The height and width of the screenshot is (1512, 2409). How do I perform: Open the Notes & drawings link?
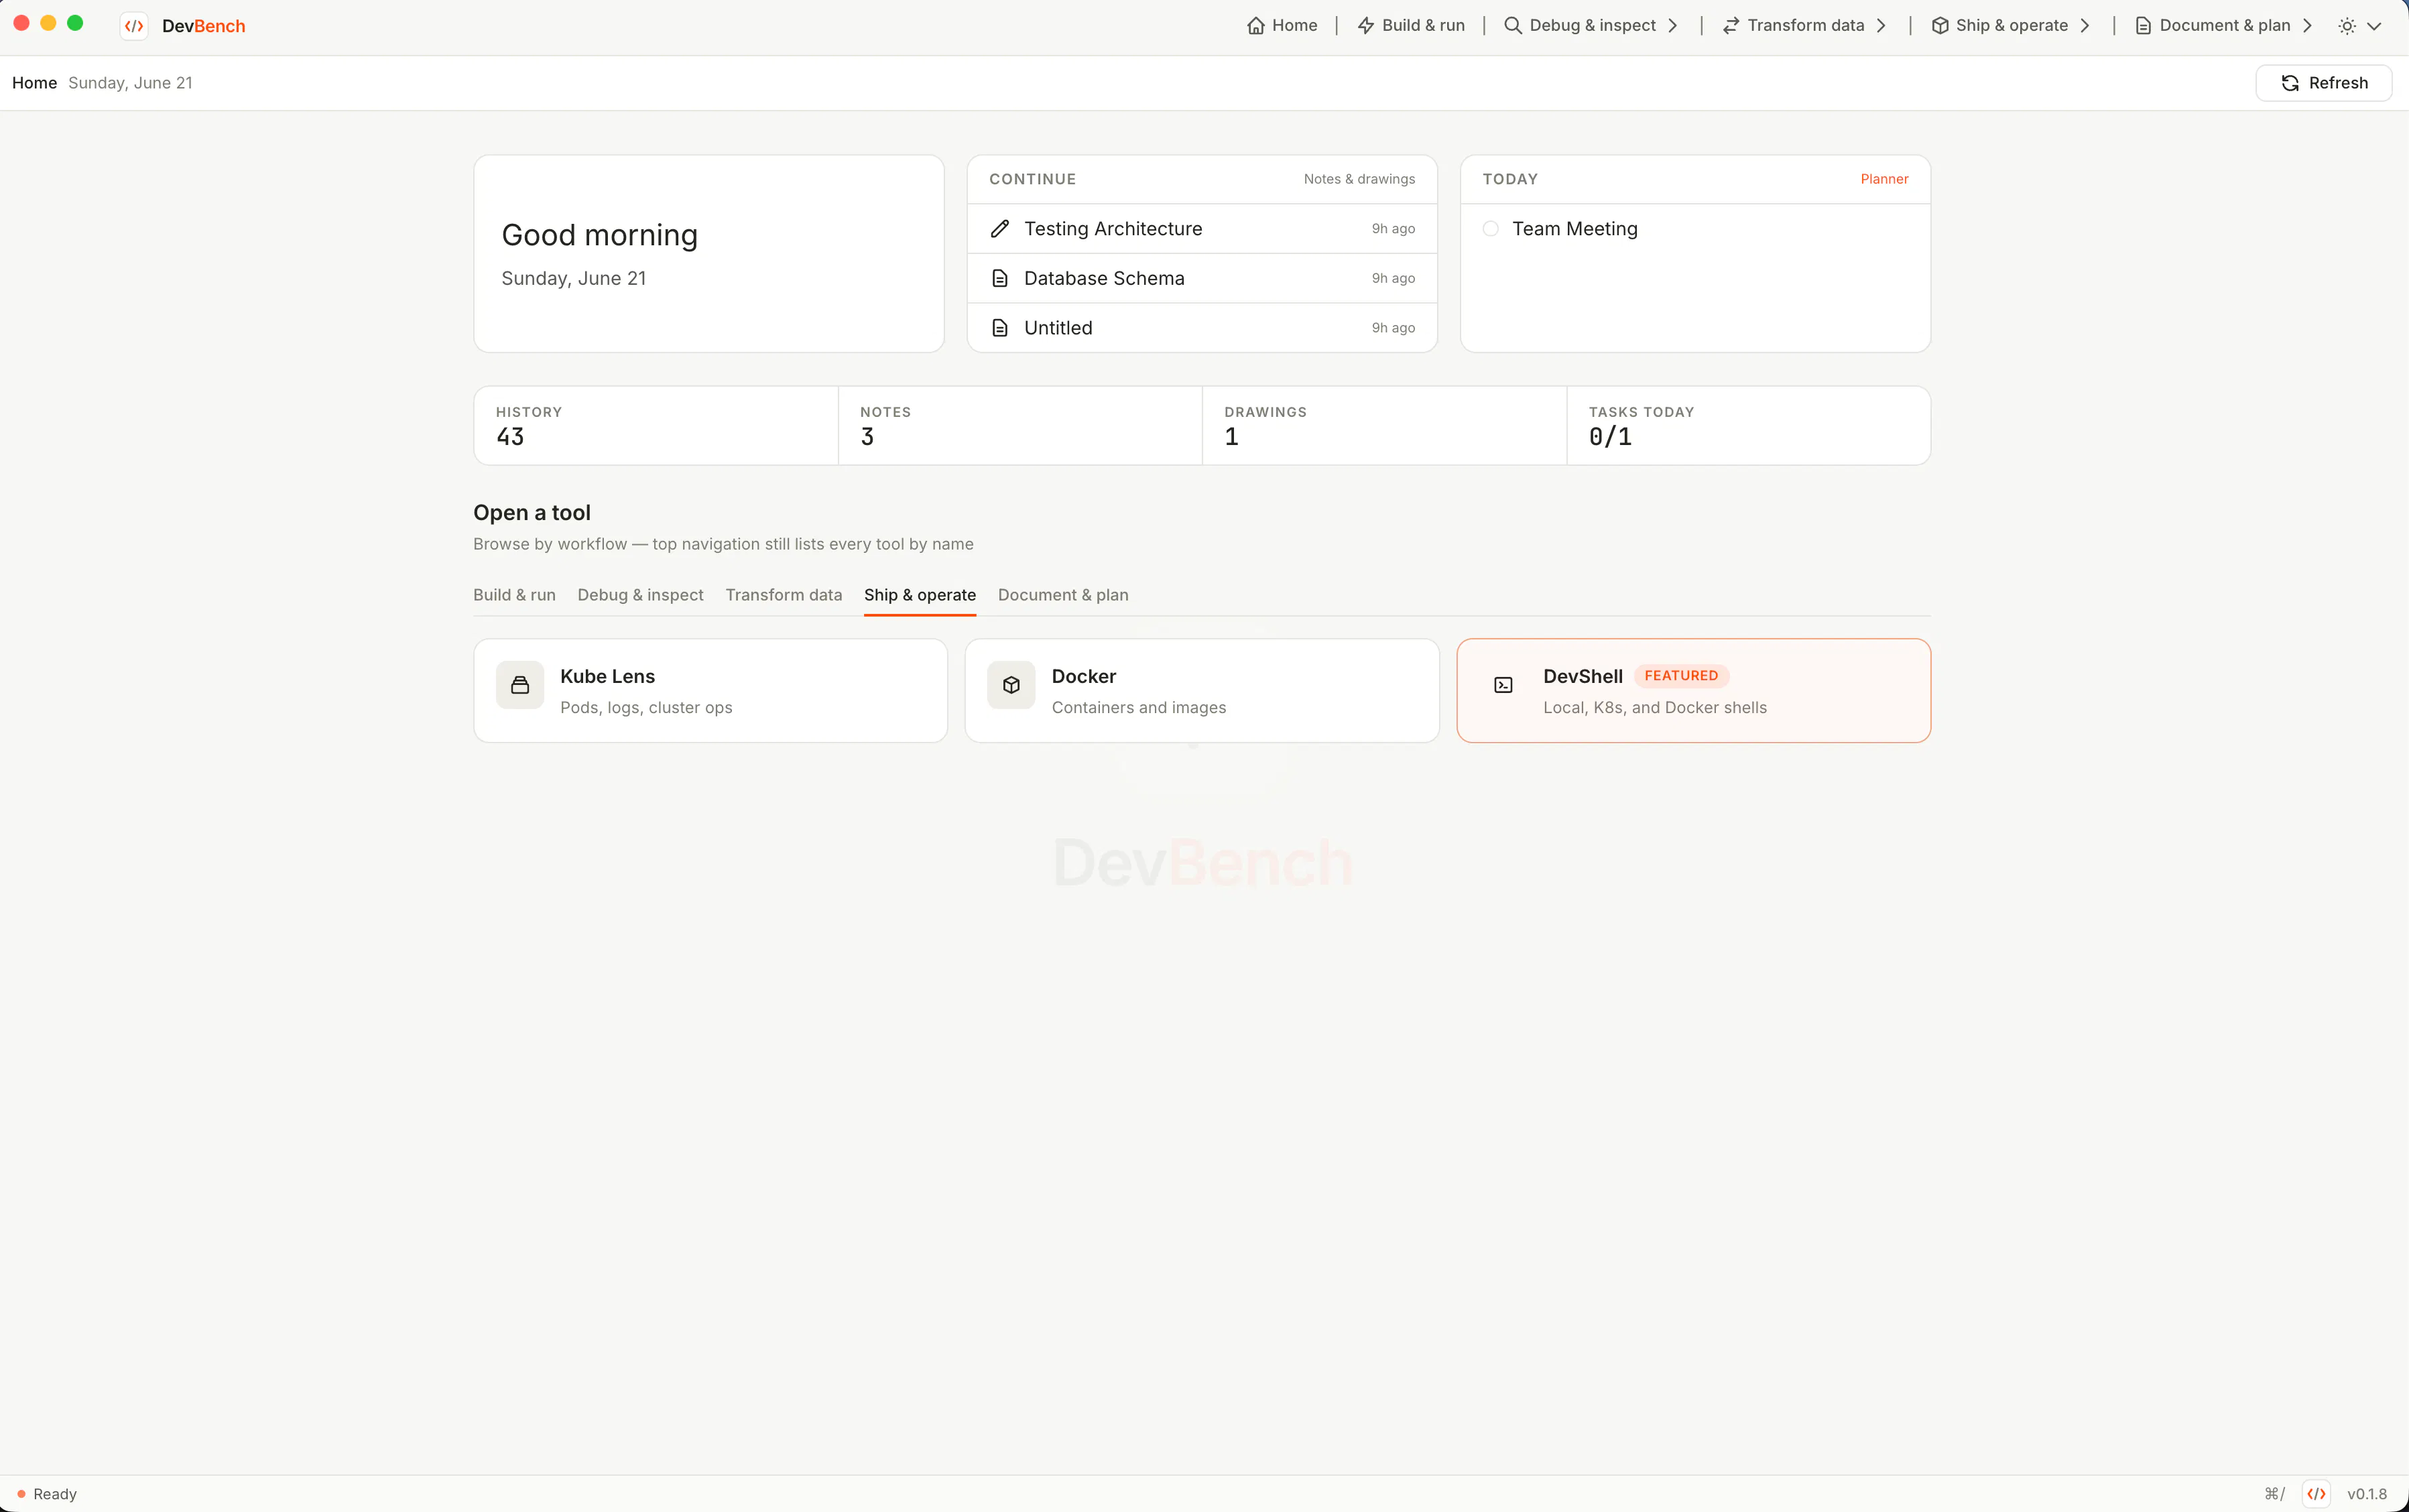point(1359,179)
